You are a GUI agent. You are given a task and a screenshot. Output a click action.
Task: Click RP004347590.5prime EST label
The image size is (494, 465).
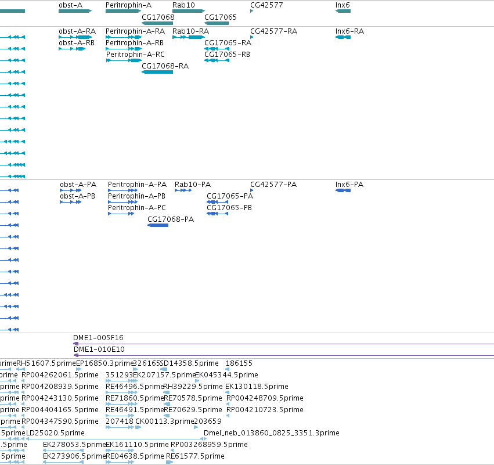[x=60, y=421]
